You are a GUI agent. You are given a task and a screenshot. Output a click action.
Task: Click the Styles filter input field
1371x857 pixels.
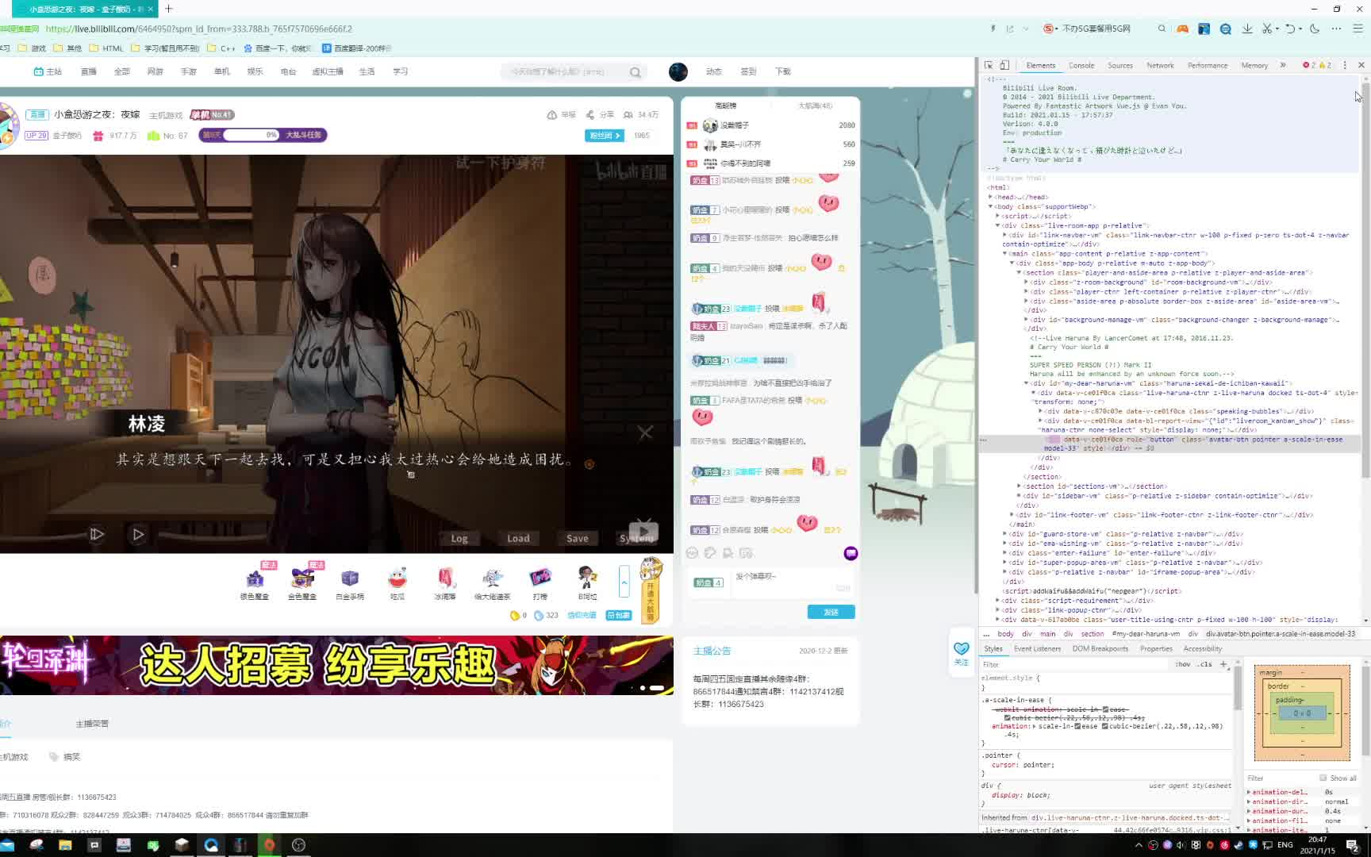[x=1076, y=664]
